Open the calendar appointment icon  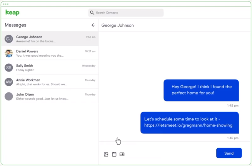coord(114,154)
